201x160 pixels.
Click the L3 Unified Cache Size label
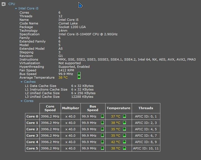point(42,97)
